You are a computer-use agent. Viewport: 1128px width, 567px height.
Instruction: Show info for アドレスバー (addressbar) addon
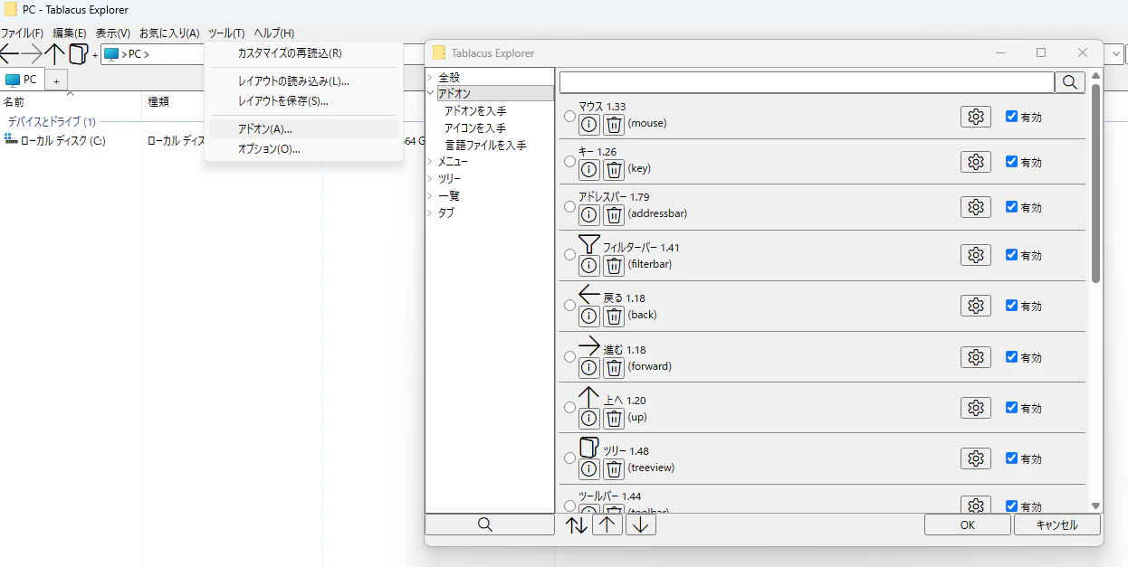(x=588, y=214)
